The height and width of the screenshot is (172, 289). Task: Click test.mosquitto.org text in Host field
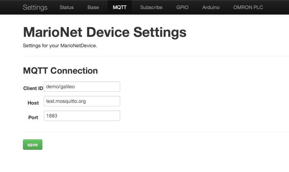tap(66, 101)
